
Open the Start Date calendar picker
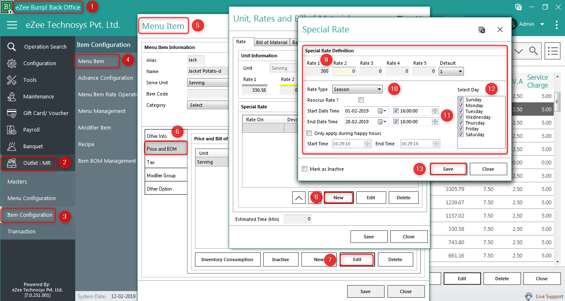click(x=382, y=111)
